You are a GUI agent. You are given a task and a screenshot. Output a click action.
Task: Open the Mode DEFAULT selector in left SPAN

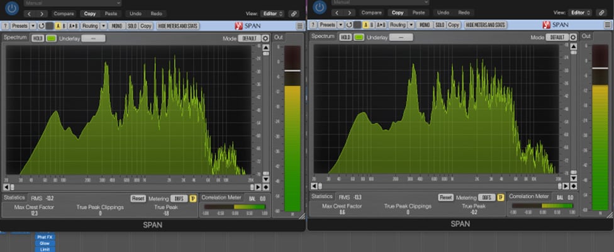point(249,38)
